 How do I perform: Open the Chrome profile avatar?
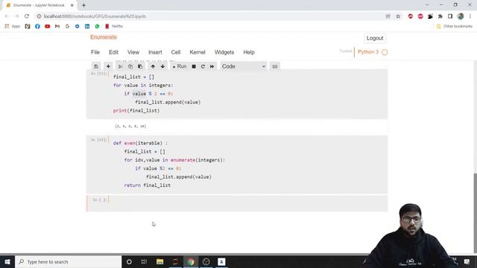point(461,16)
